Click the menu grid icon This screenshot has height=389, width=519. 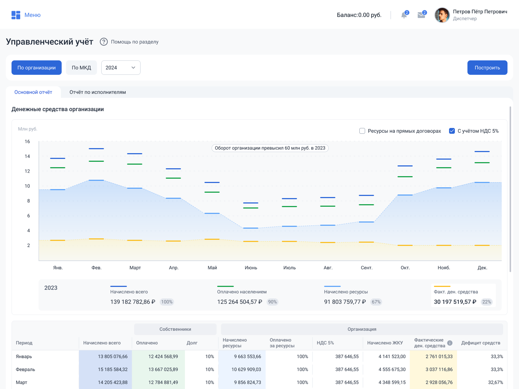click(x=15, y=15)
